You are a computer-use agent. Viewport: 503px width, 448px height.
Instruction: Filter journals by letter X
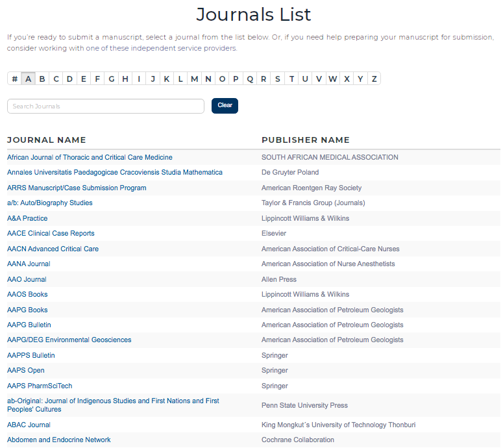click(347, 79)
